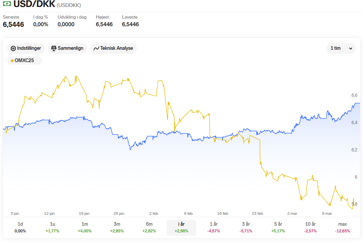
Task: Click the 12 jan. date axis label
Action: tap(50, 213)
